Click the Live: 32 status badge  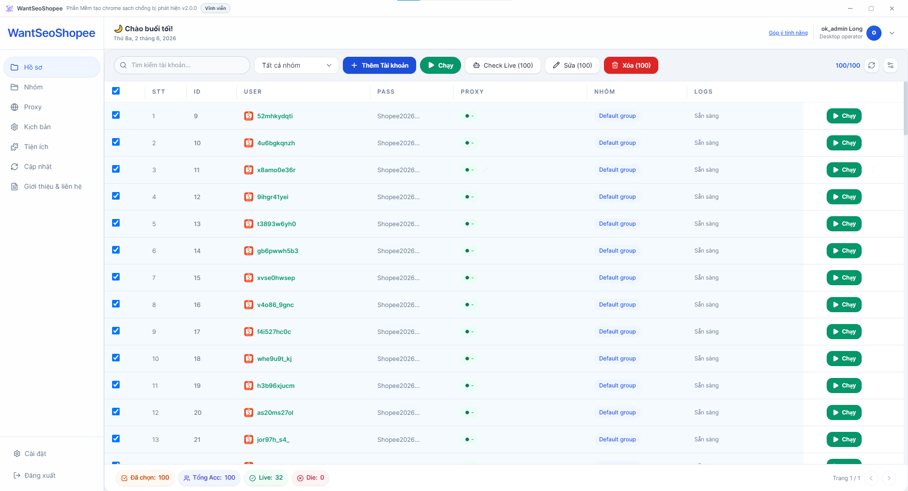tap(266, 478)
